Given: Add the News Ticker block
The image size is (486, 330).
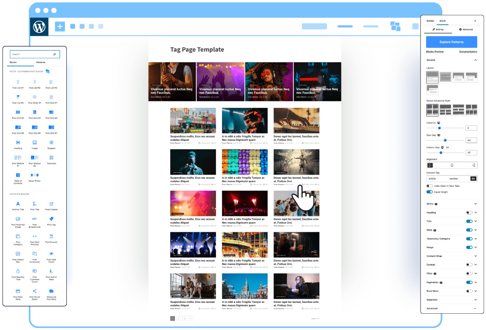Looking at the screenshot, I should point(35,177).
